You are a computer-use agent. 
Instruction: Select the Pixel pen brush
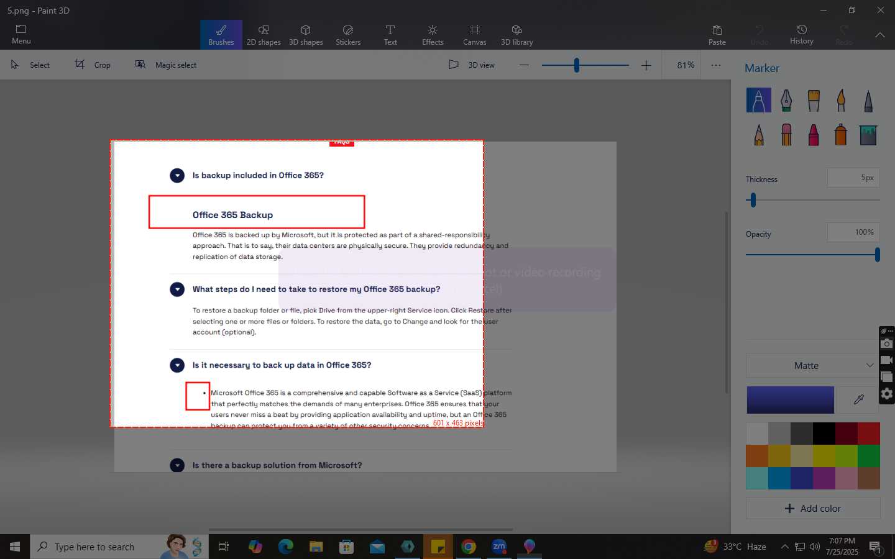pos(868,100)
